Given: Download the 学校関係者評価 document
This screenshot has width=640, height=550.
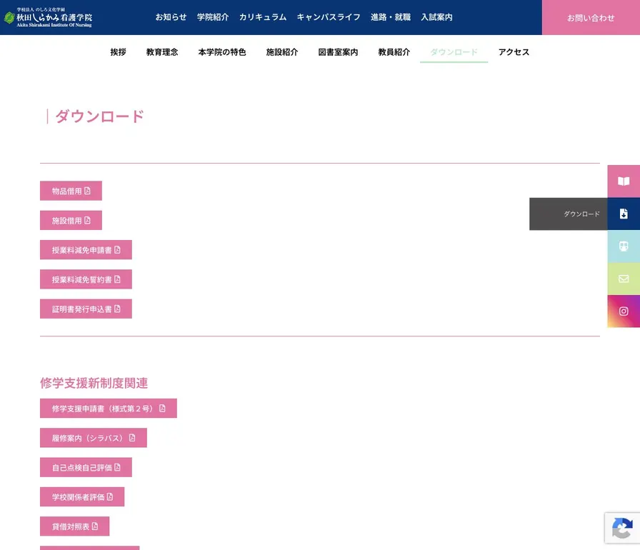Looking at the screenshot, I should [82, 496].
